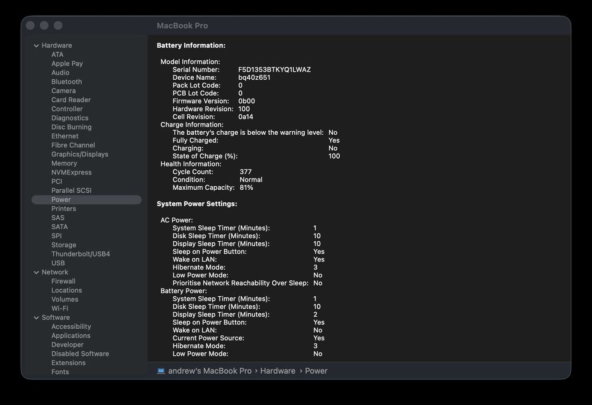592x405 pixels.
Task: Collapse the Software section
Action: pos(36,317)
